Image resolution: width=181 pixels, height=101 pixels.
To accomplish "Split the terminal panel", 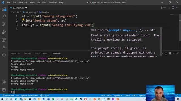I will pyautogui.click(x=166, y=53).
